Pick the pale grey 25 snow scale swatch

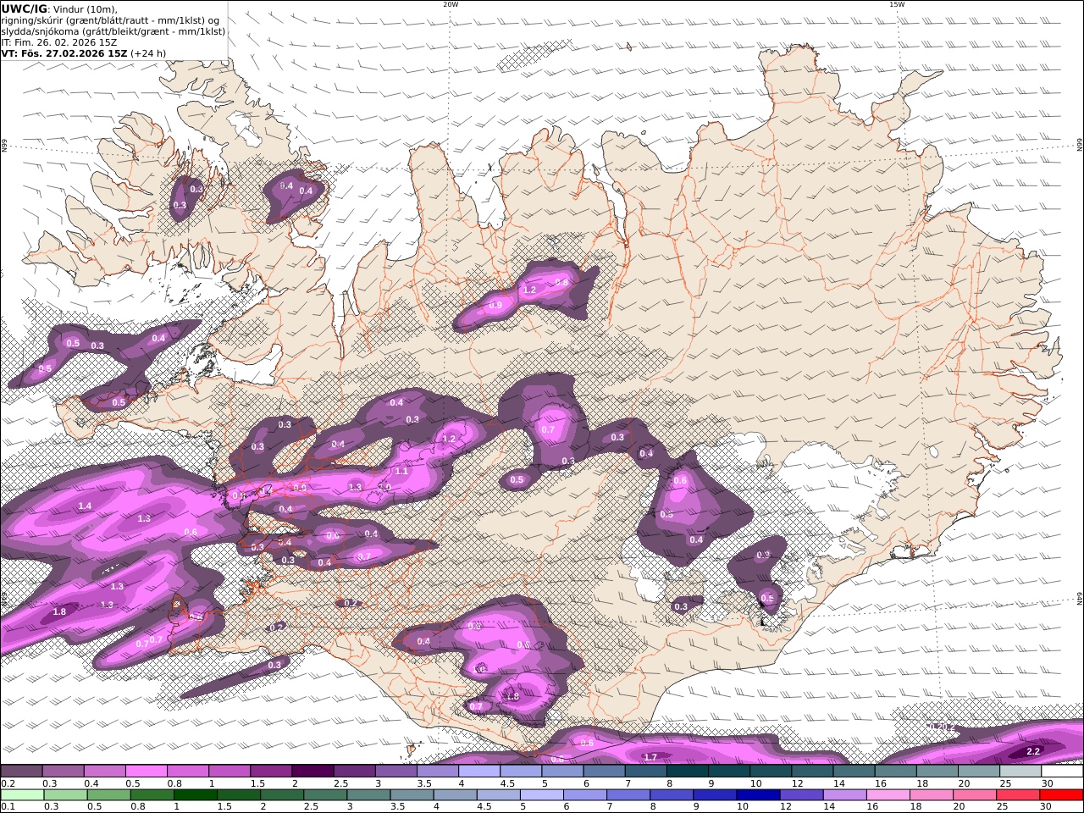click(x=1020, y=772)
